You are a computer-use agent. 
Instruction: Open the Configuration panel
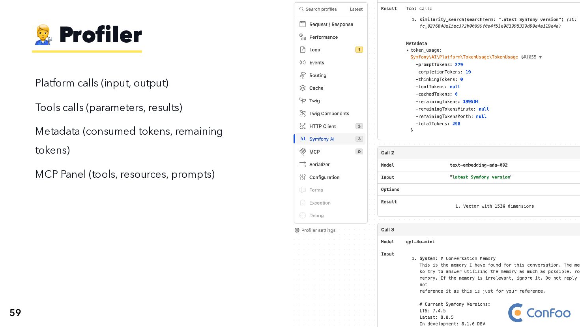tap(331, 177)
